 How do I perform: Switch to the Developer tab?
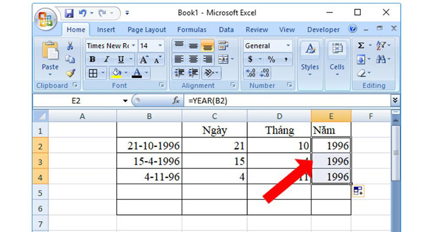point(323,30)
